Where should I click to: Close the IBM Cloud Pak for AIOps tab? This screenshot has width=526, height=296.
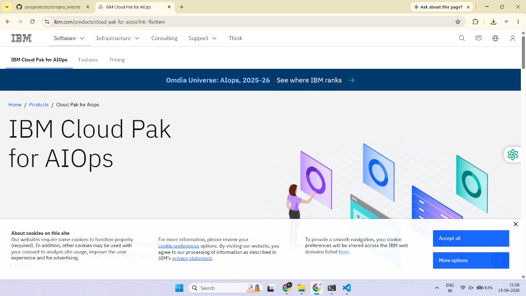pos(169,7)
